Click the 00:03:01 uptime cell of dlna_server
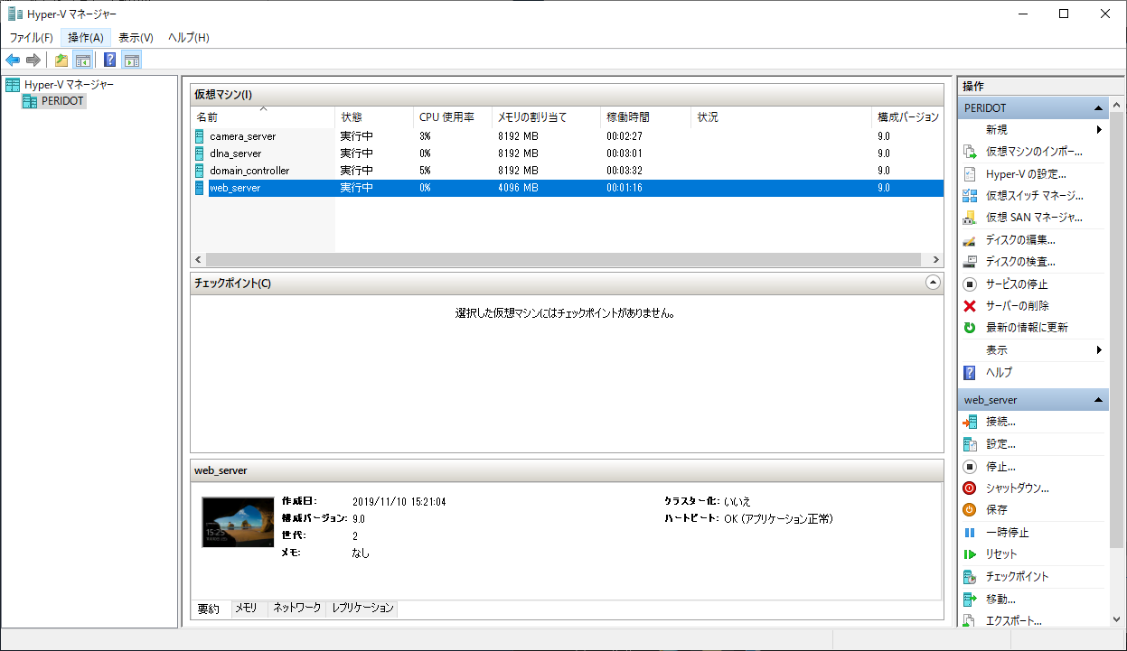The height and width of the screenshot is (651, 1127). (x=625, y=153)
